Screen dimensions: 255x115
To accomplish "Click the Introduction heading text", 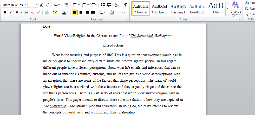I will click(113, 45).
